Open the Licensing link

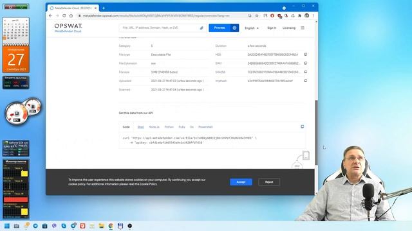(289, 28)
